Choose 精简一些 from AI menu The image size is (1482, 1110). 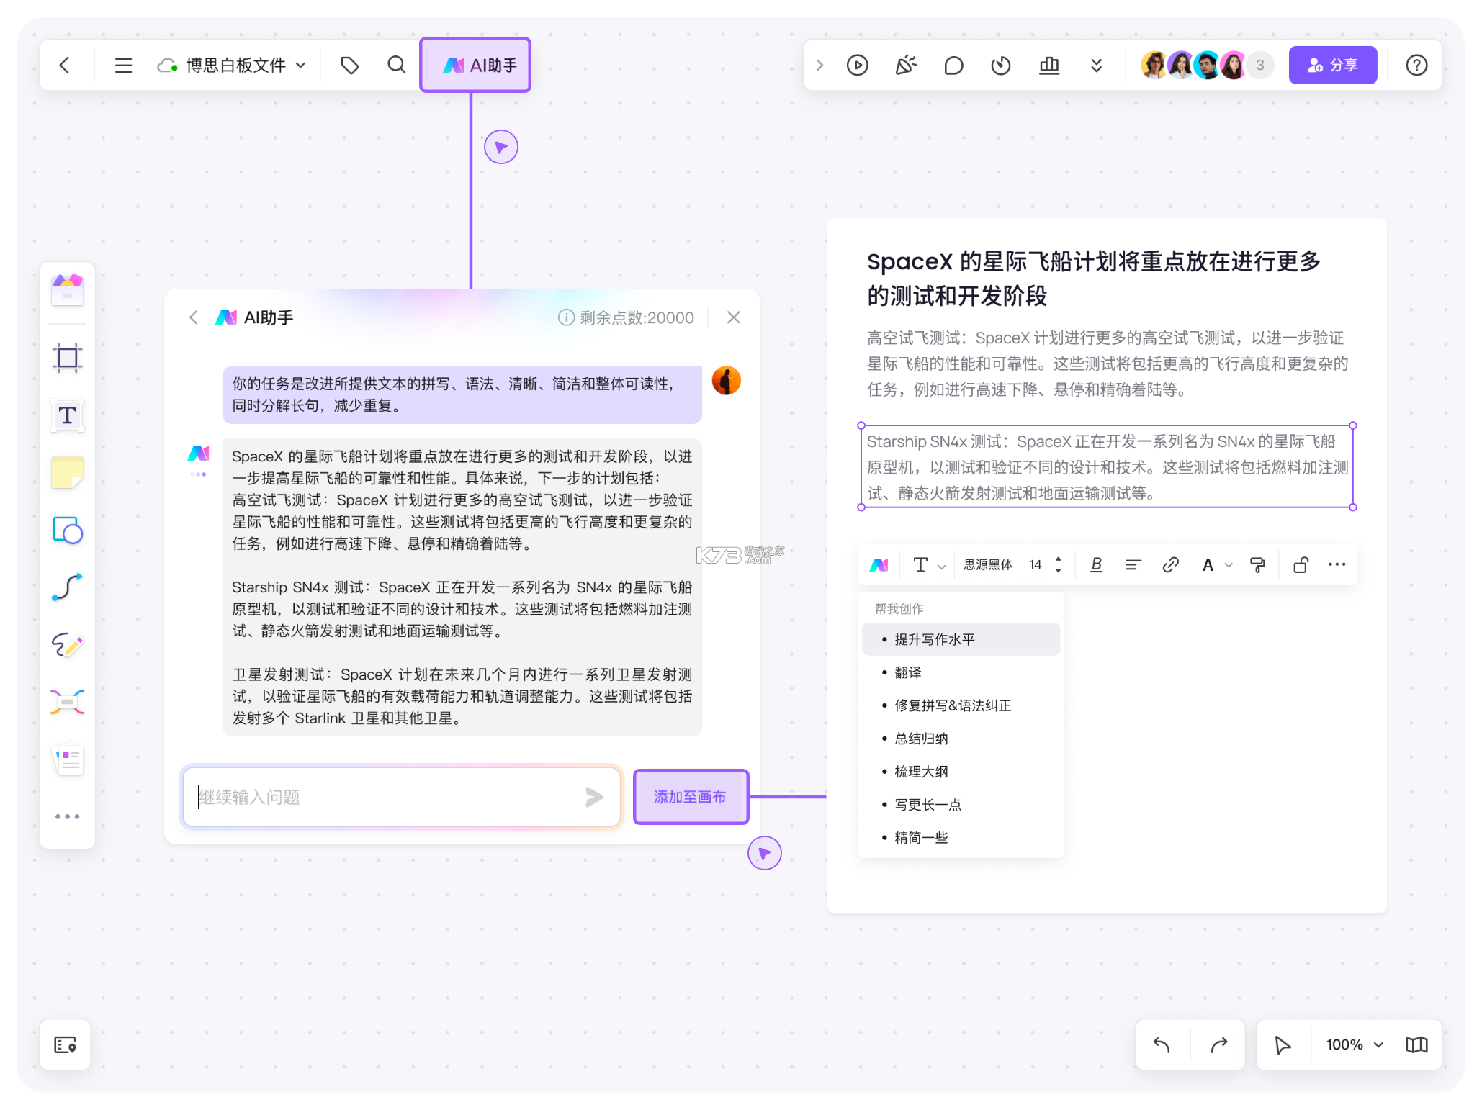tap(961, 838)
